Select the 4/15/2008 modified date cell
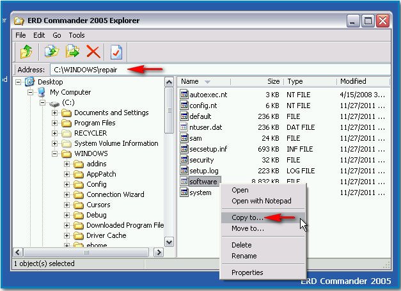401x291 pixels. click(362, 95)
